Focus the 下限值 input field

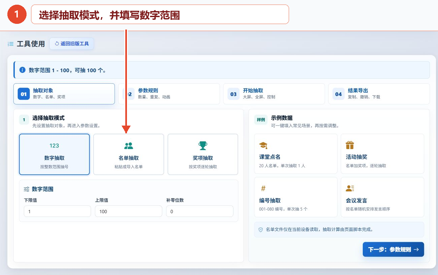(x=57, y=211)
